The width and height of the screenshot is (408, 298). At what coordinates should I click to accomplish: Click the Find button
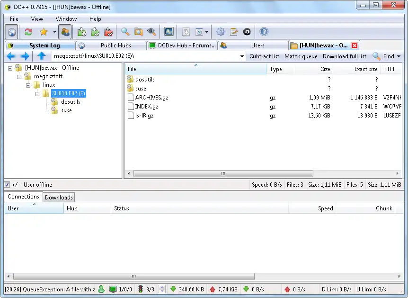383,56
